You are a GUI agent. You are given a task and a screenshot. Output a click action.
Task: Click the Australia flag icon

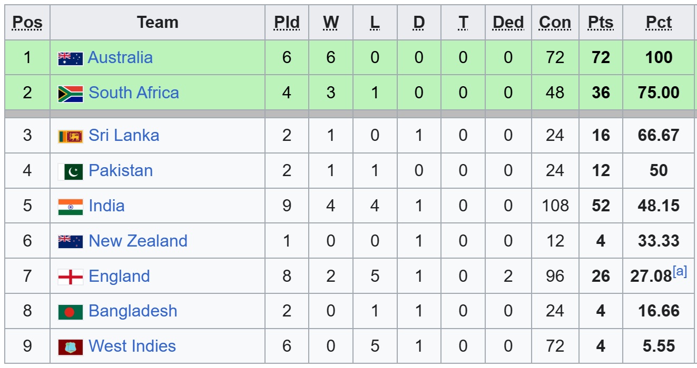70,58
